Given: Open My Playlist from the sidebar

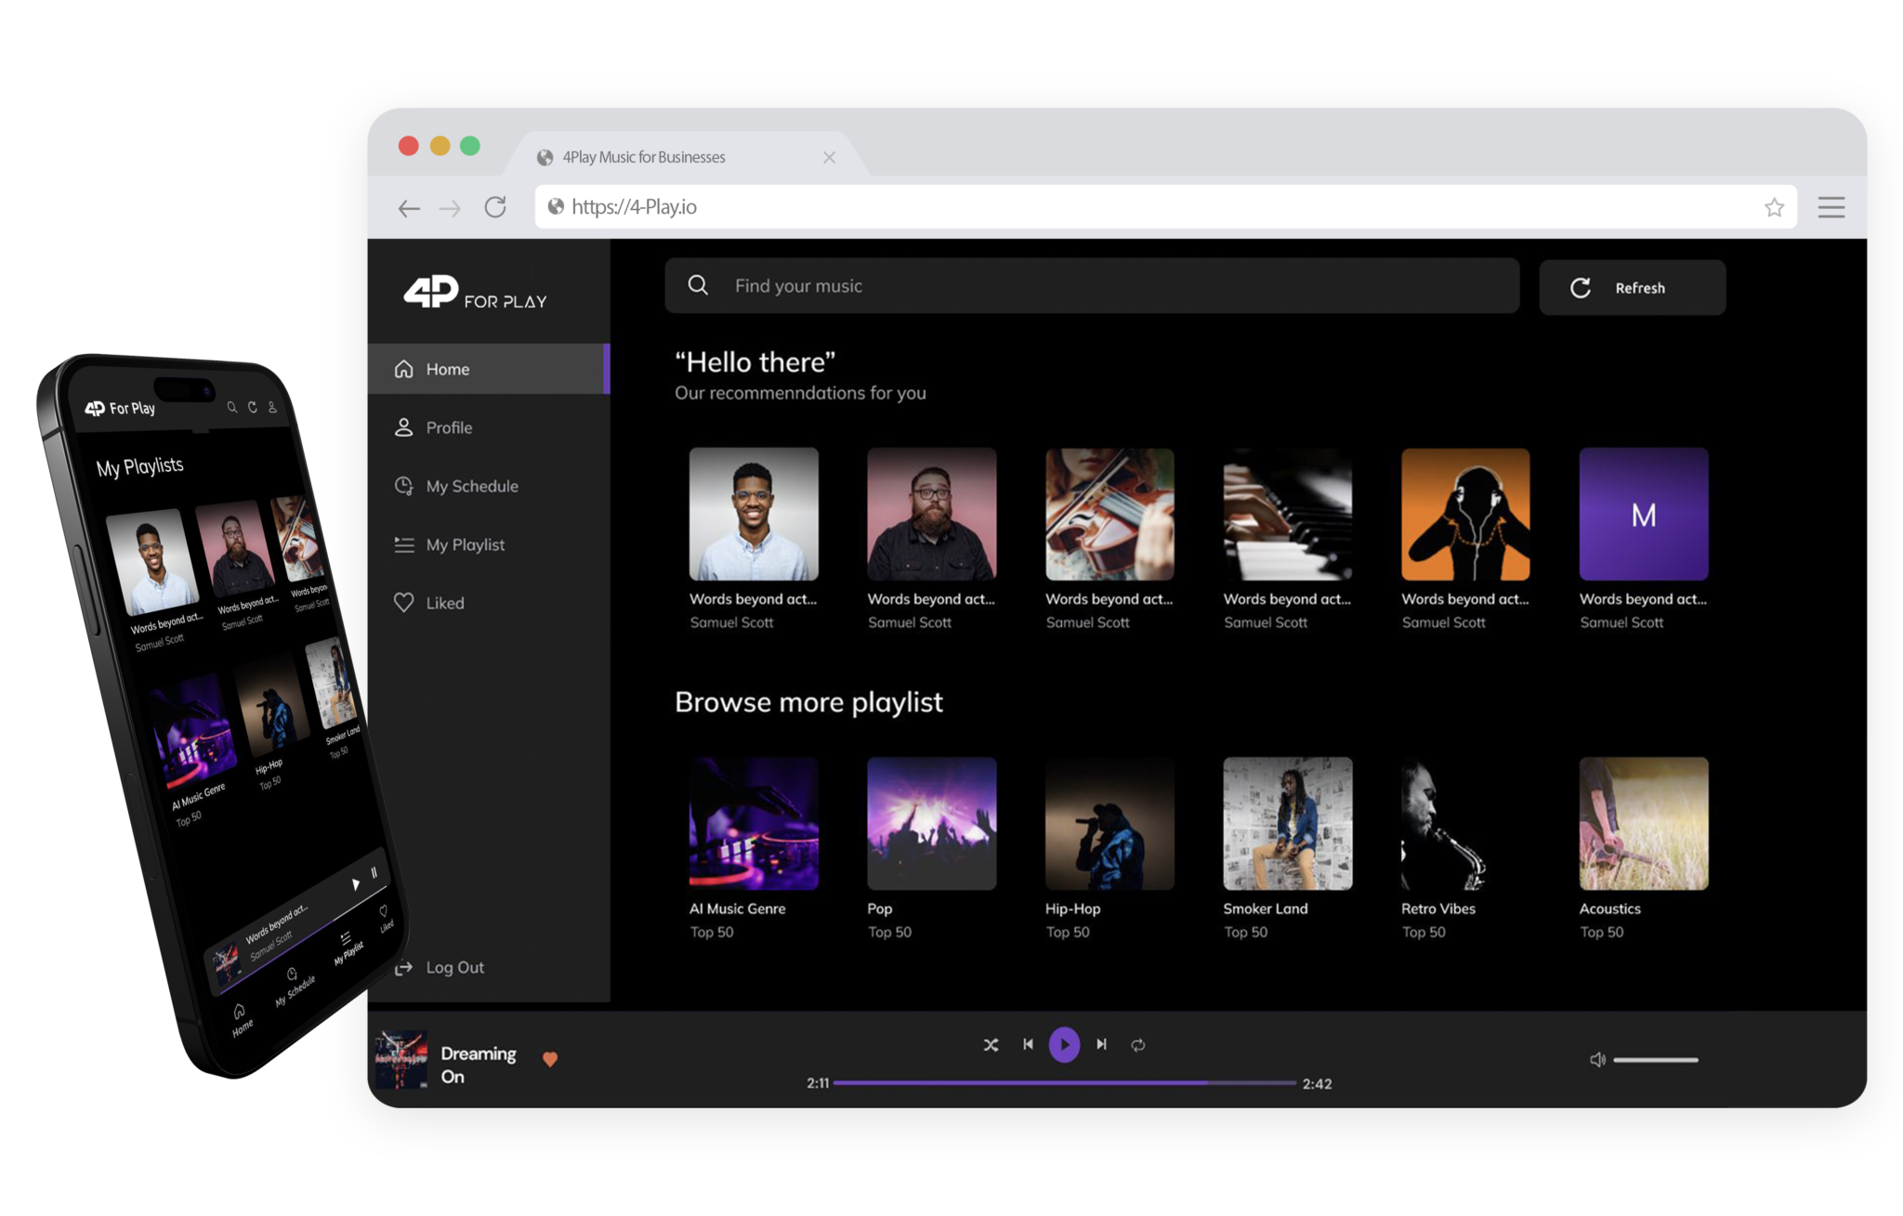Looking at the screenshot, I should [x=465, y=544].
